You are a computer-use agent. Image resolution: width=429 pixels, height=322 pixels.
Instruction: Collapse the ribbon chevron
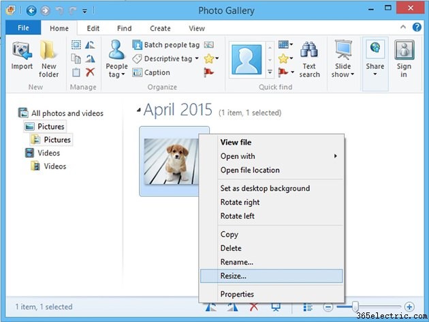click(x=403, y=27)
